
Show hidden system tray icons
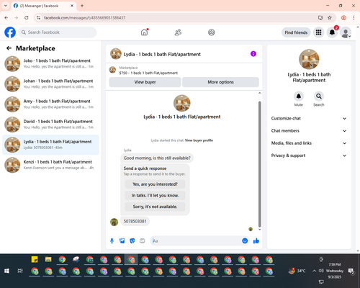point(314,271)
